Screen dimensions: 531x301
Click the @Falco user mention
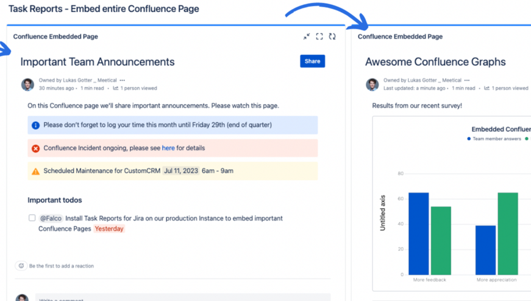pyautogui.click(x=51, y=218)
